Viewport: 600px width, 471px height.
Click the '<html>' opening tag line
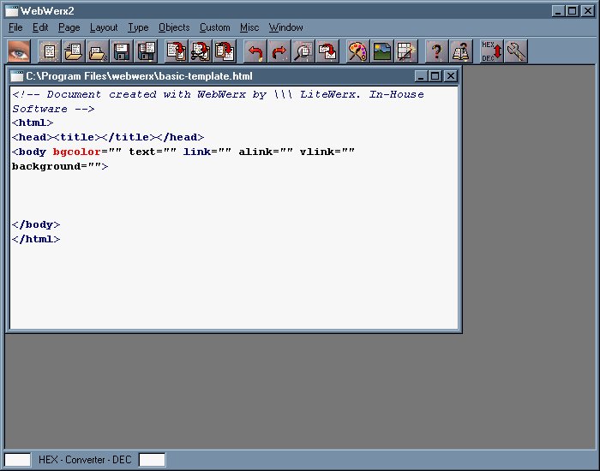point(33,122)
